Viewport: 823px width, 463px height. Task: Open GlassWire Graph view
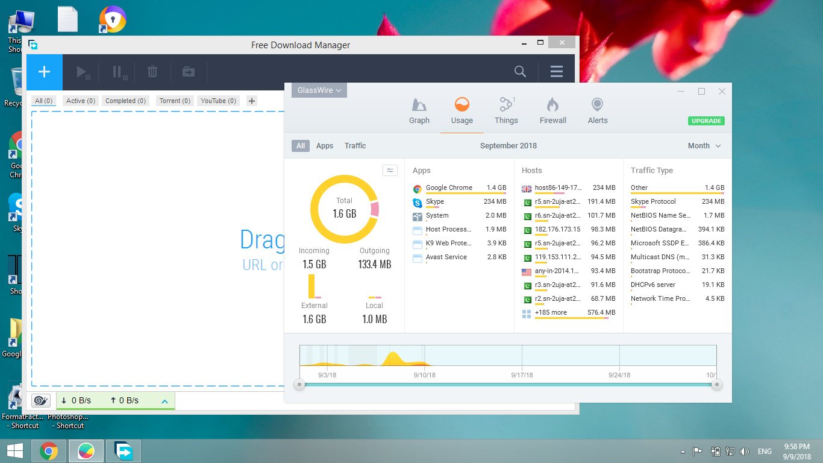tap(419, 111)
